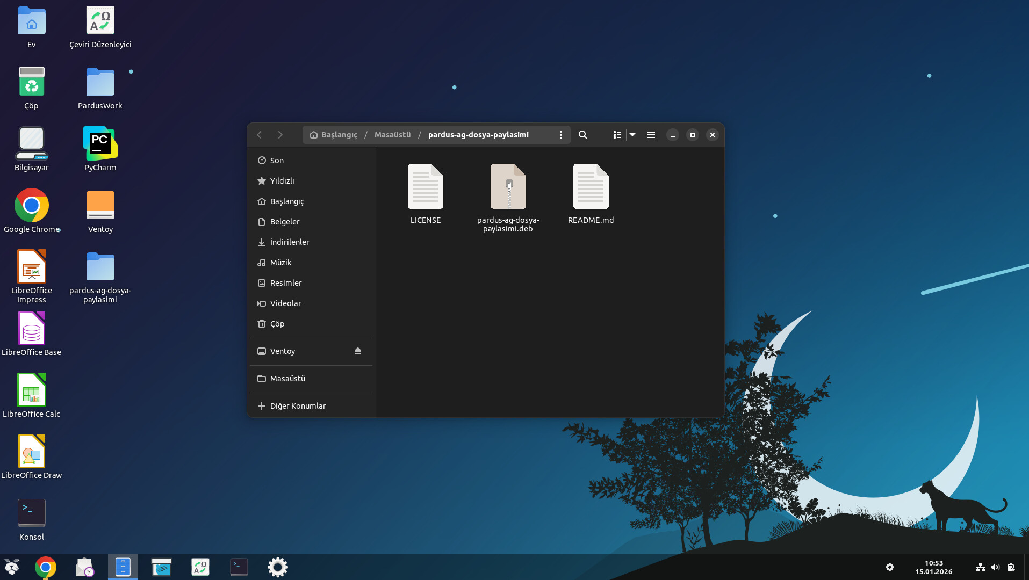The width and height of the screenshot is (1029, 580).
Task: Eject the Ventoy drive
Action: [x=357, y=351]
